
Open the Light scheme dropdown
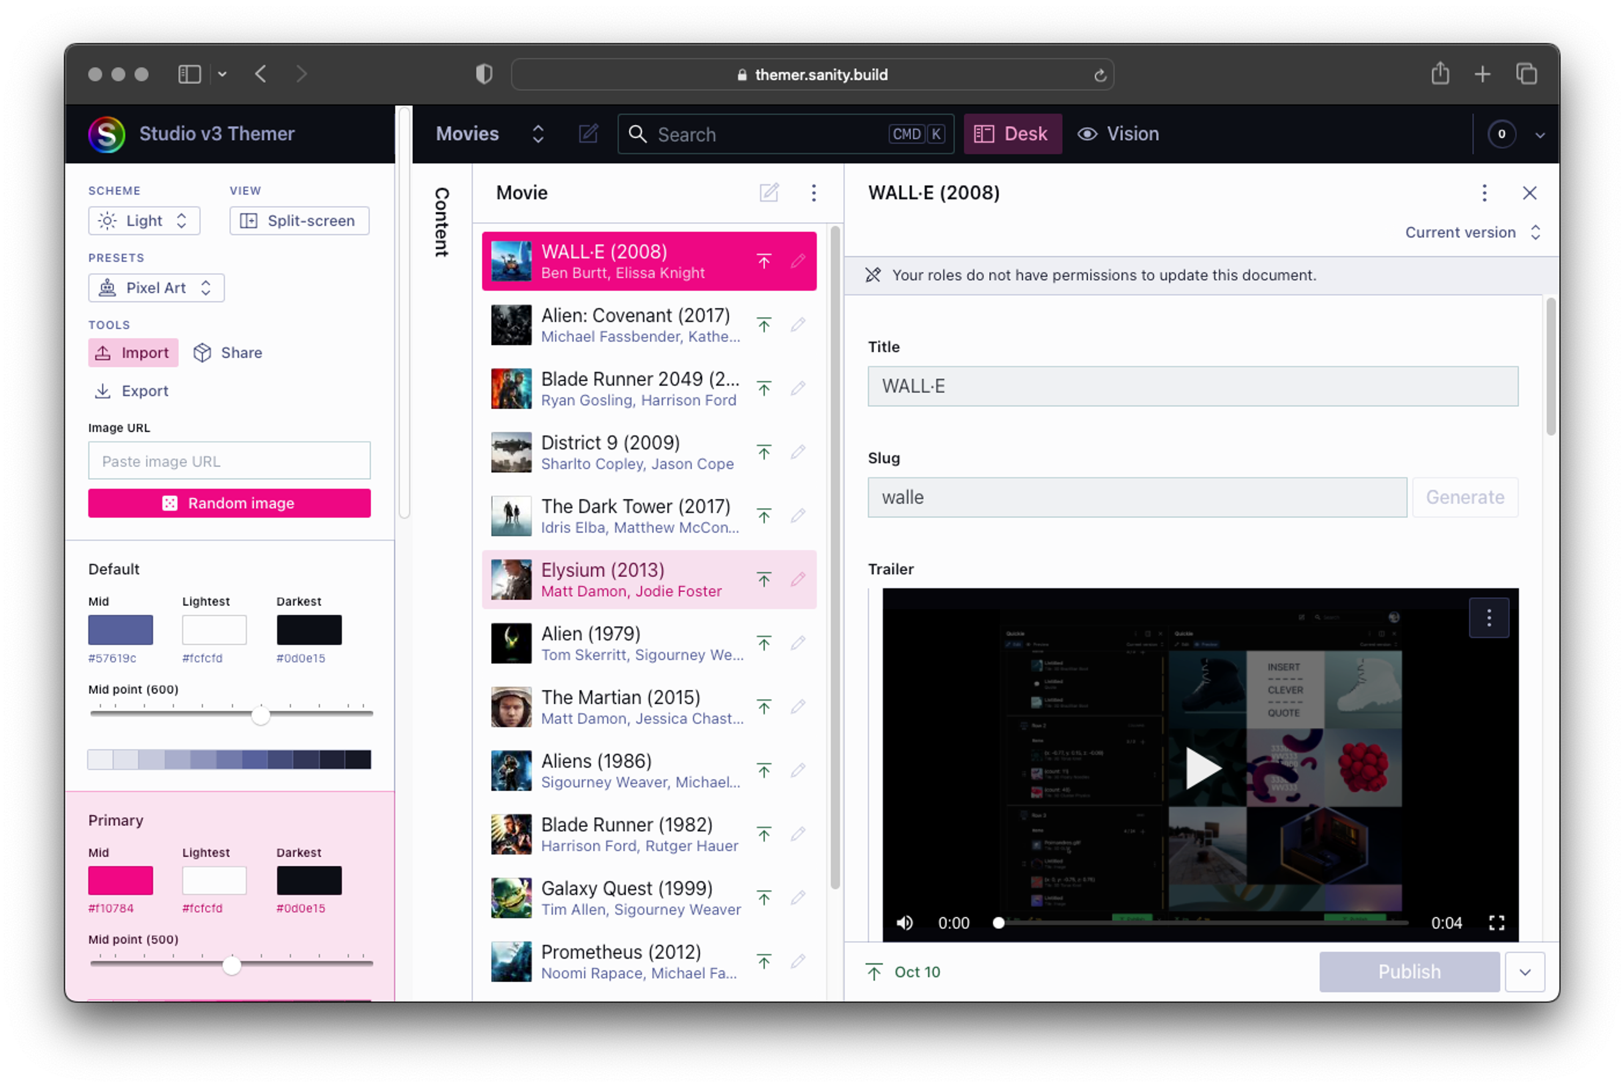click(144, 221)
